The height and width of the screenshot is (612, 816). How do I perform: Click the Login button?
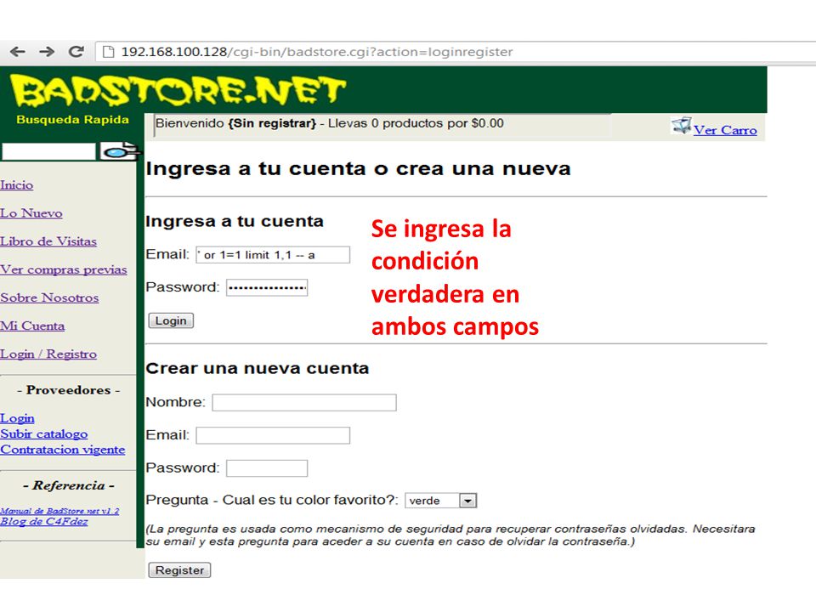pyautogui.click(x=171, y=320)
